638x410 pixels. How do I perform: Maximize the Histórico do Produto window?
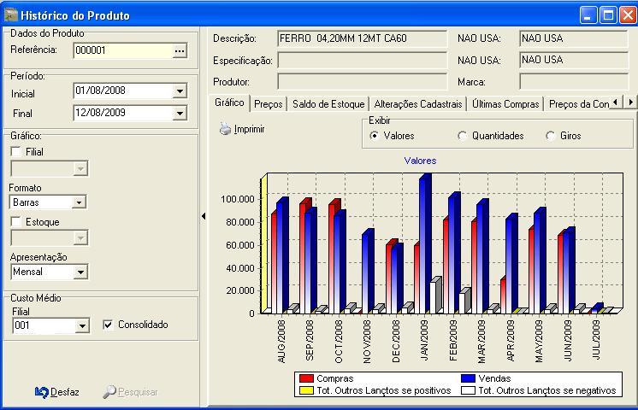(608, 15)
